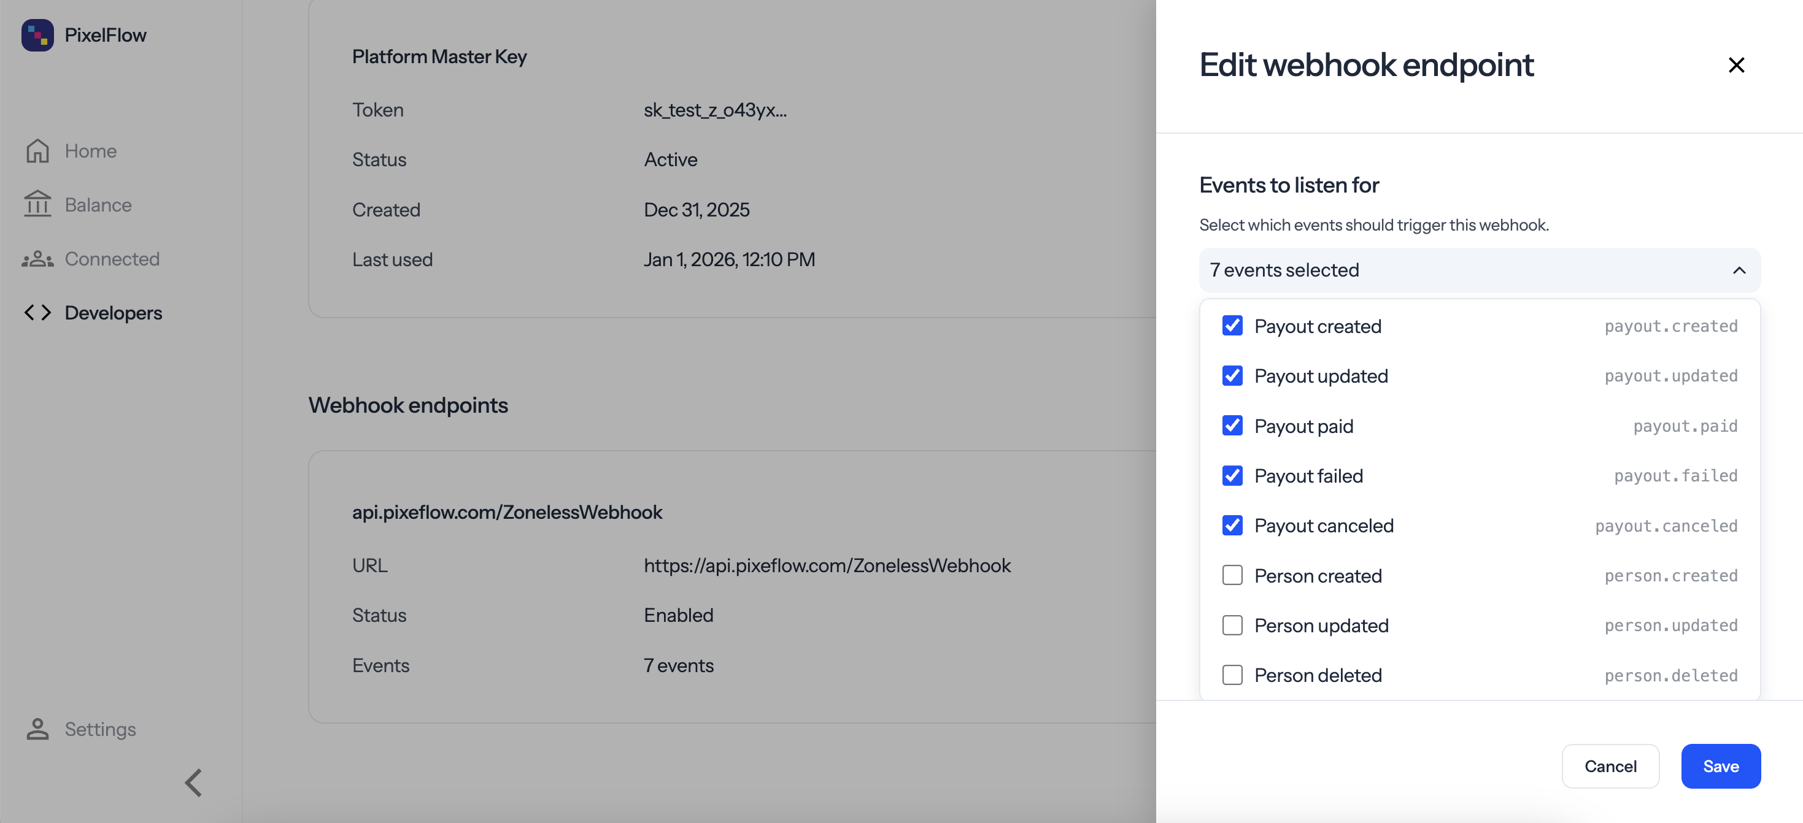Close the Edit webhook endpoint panel
This screenshot has height=823, width=1803.
pyautogui.click(x=1736, y=65)
